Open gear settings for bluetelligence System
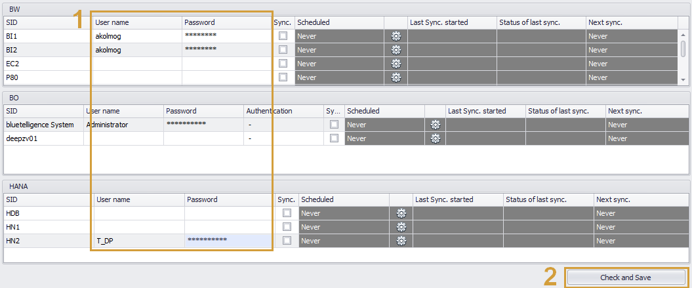692x288 pixels. [x=435, y=125]
